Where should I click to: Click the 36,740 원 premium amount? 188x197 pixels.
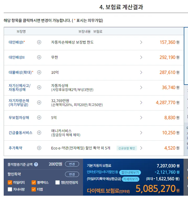pos(171,88)
